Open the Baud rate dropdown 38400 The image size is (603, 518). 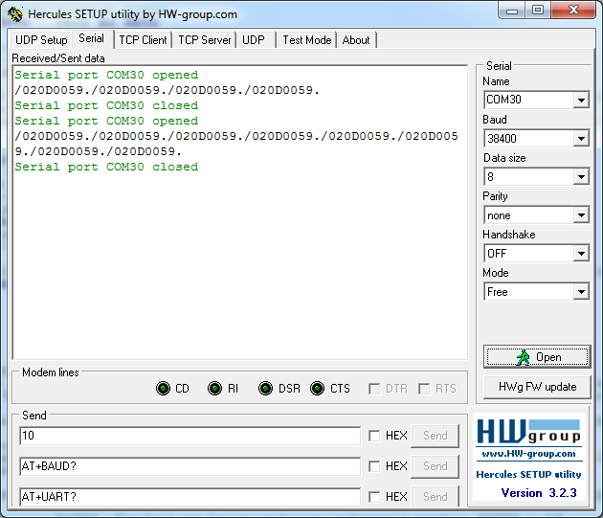point(581,138)
